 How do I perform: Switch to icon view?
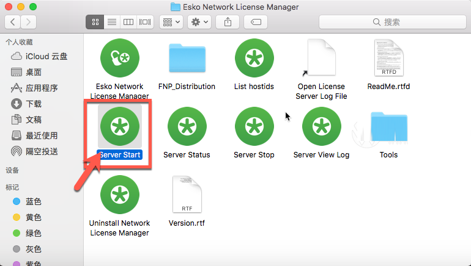click(95, 22)
